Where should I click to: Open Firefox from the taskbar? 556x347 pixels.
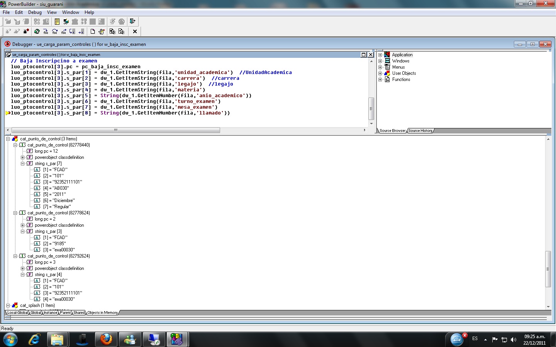(106, 339)
